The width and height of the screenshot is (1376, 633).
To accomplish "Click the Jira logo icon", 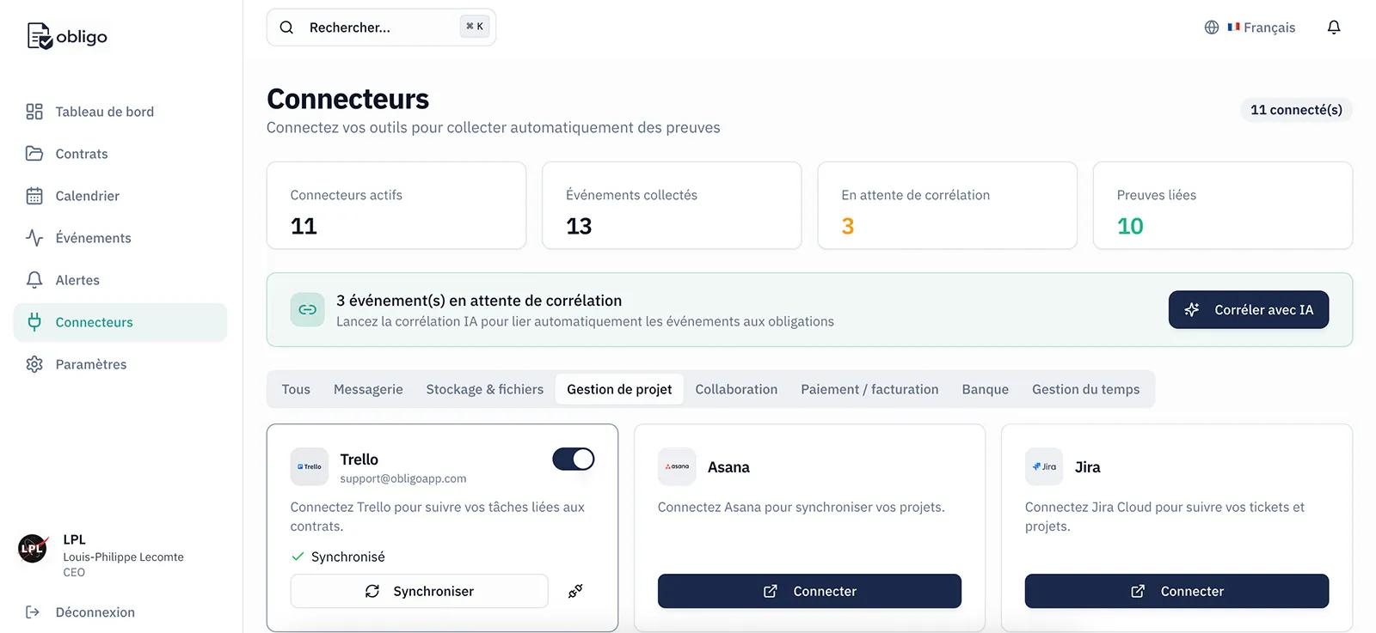I will click(1044, 466).
